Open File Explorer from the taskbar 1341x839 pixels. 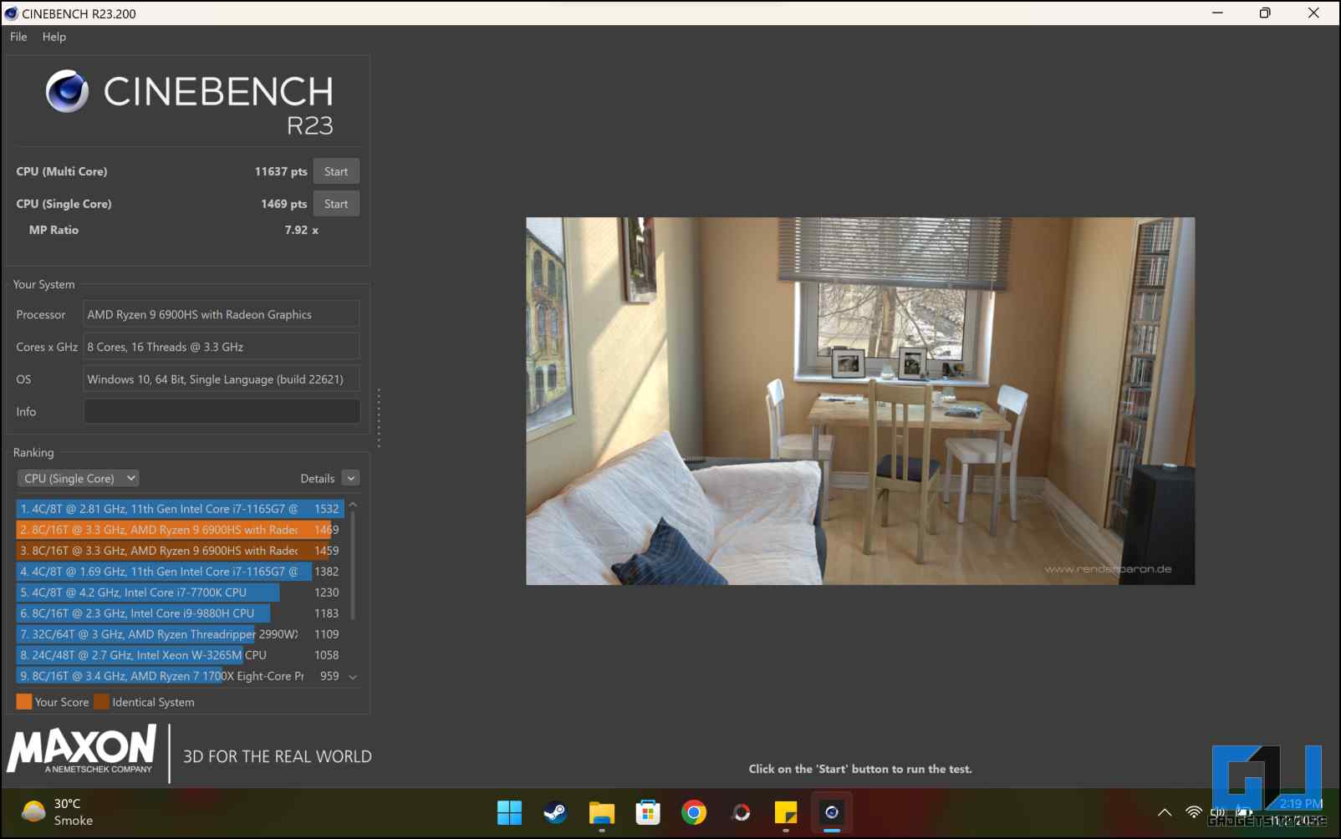(x=602, y=812)
